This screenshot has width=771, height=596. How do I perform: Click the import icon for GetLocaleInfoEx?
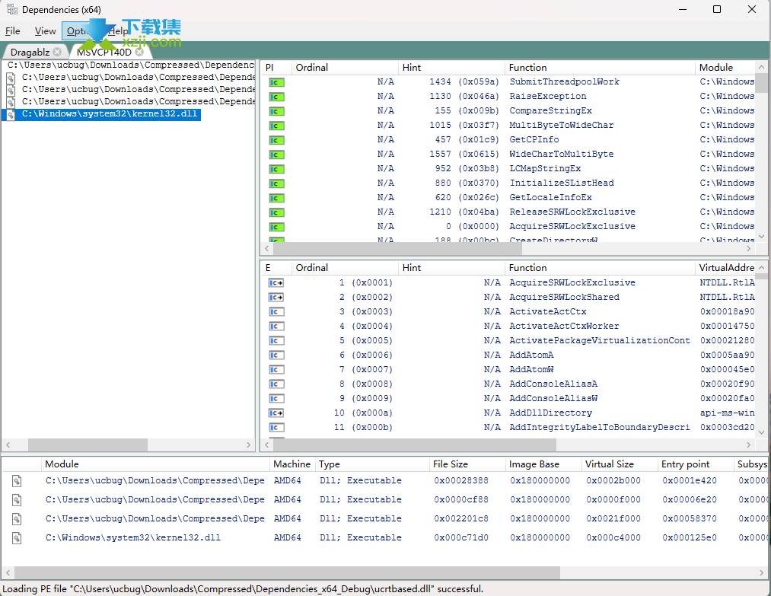[x=276, y=198]
